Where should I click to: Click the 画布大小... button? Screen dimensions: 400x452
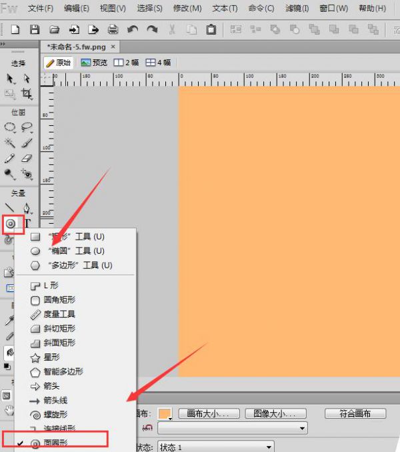(209, 413)
